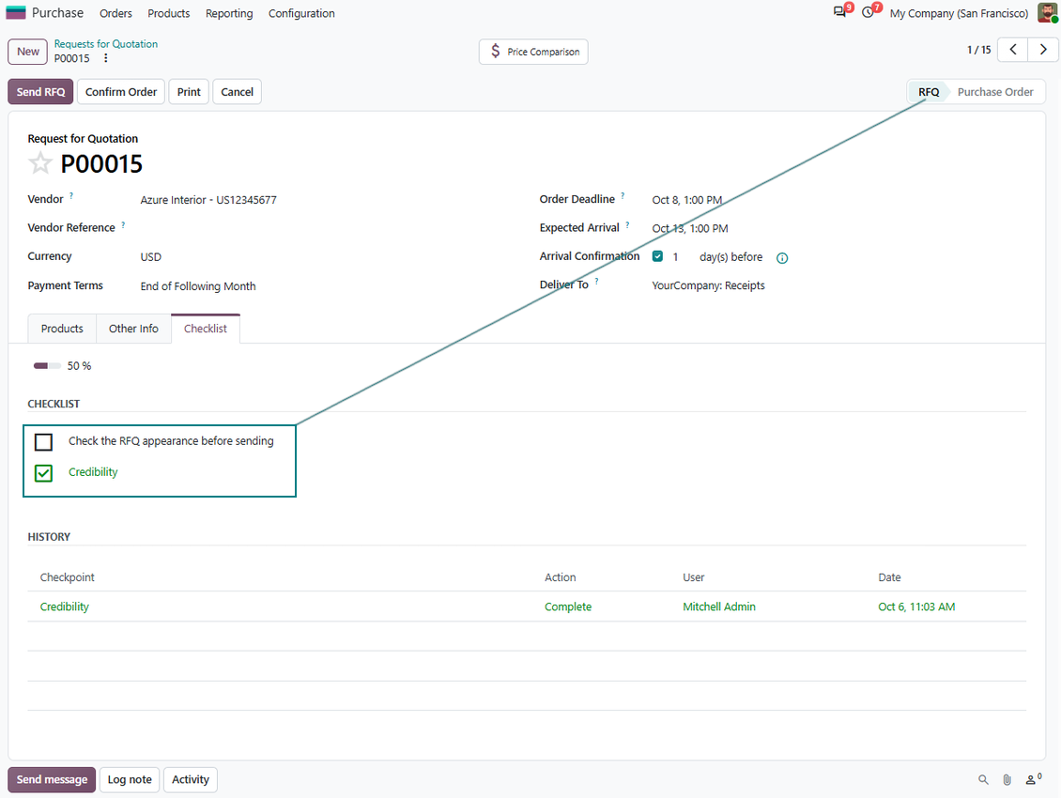This screenshot has width=1061, height=798.
Task: Switch to the Products tab
Action: (x=62, y=329)
